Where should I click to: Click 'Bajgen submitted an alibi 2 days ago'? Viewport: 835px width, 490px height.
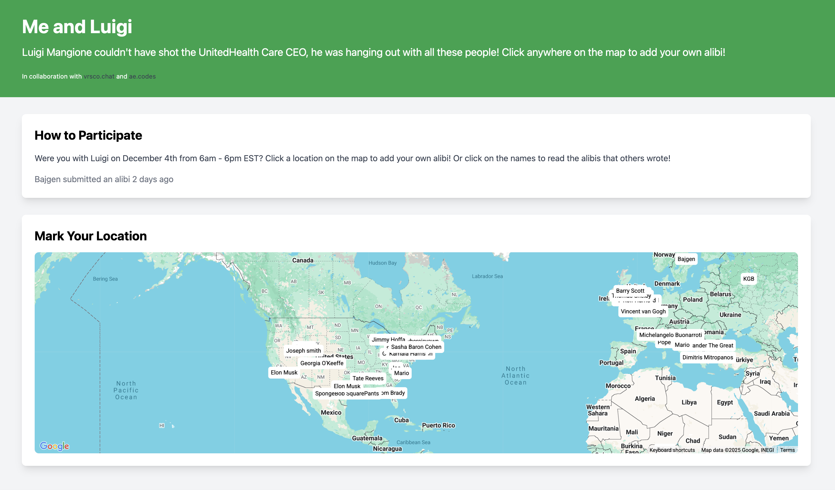(x=104, y=179)
